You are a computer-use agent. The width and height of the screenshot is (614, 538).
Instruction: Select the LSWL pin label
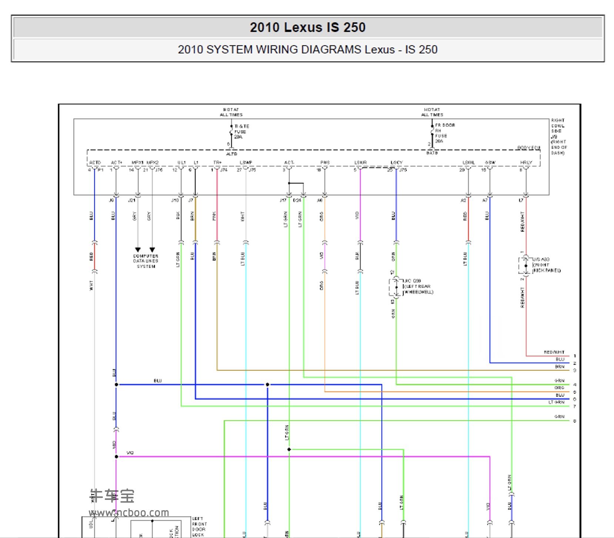[468, 162]
